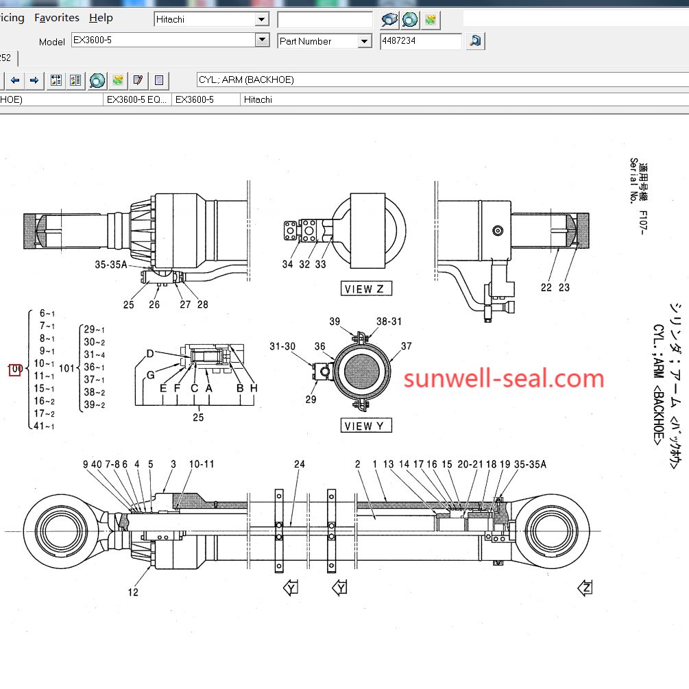The image size is (689, 689).
Task: Expand the Hitachi manufacturer dropdown
Action: 261,19
